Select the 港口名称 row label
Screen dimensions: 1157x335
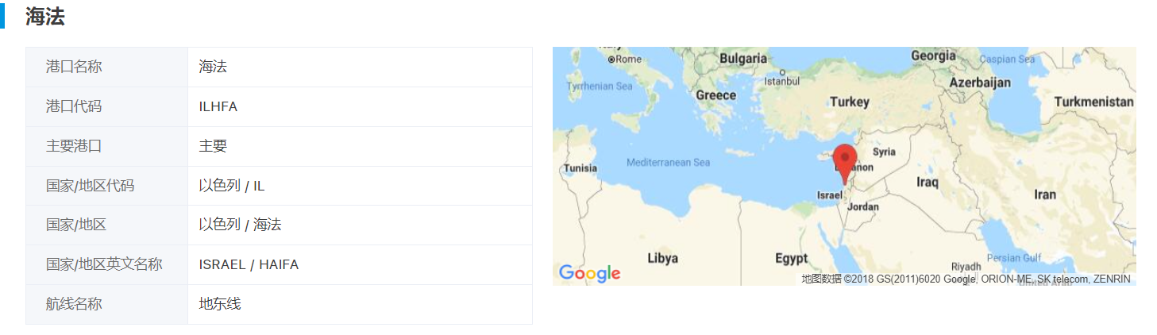point(74,67)
